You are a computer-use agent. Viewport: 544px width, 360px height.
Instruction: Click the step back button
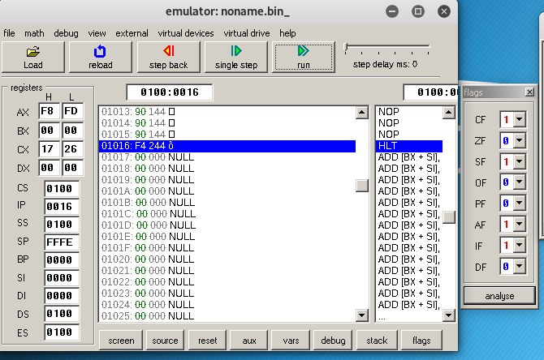point(168,56)
